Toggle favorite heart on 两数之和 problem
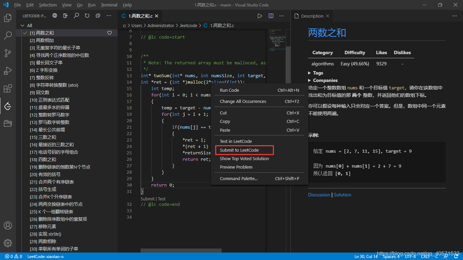Screen dimensions: 463x260 click(x=109, y=33)
